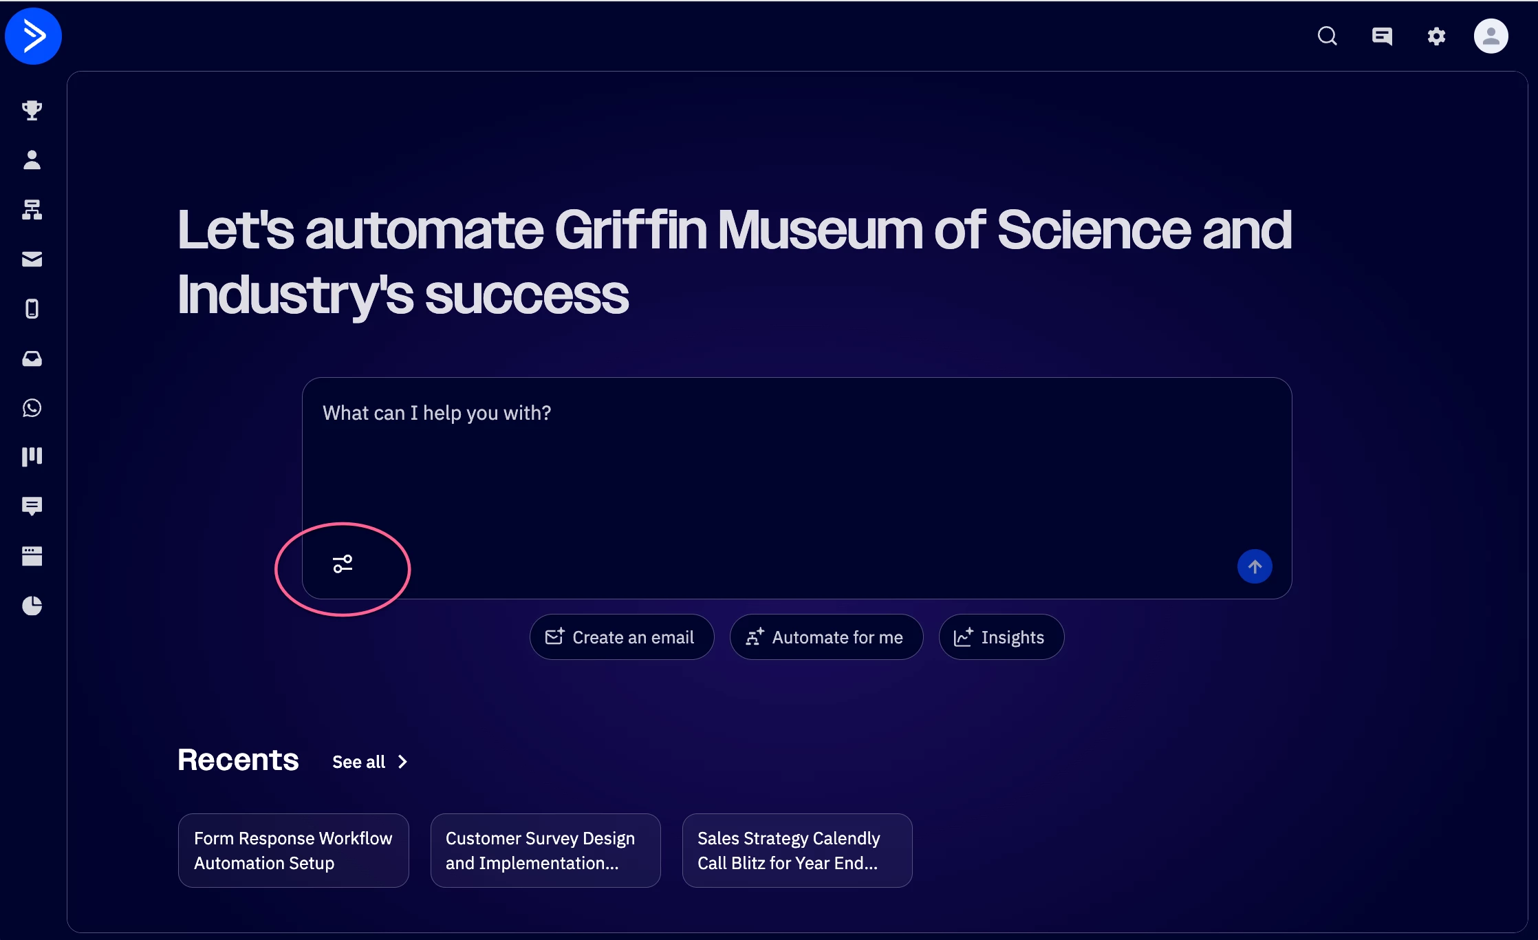Open prompt options sliders icon
This screenshot has height=940, width=1538.
tap(343, 564)
